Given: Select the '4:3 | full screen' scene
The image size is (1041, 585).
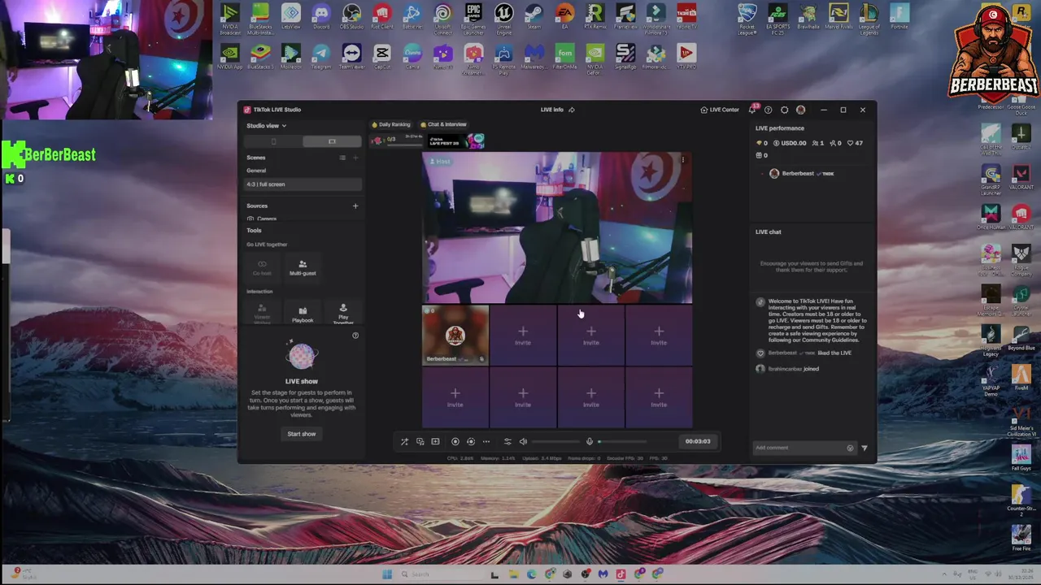Looking at the screenshot, I should pyautogui.click(x=303, y=184).
